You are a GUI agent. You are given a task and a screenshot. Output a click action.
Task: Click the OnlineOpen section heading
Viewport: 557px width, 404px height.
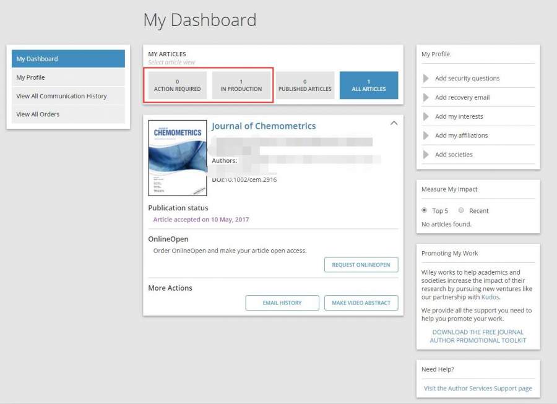pos(168,239)
